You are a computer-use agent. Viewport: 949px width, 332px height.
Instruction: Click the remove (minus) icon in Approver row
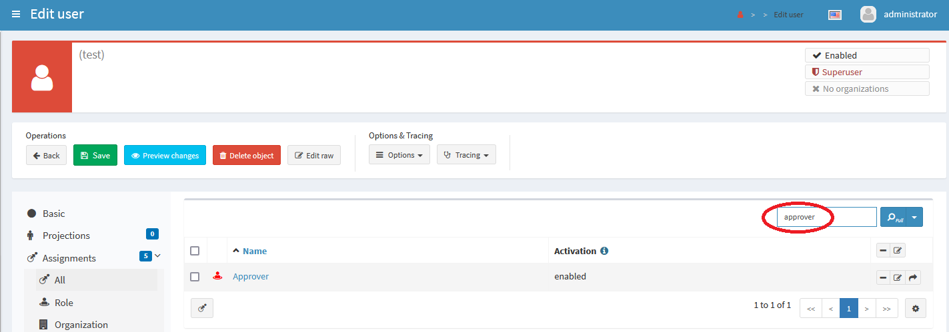tap(883, 277)
